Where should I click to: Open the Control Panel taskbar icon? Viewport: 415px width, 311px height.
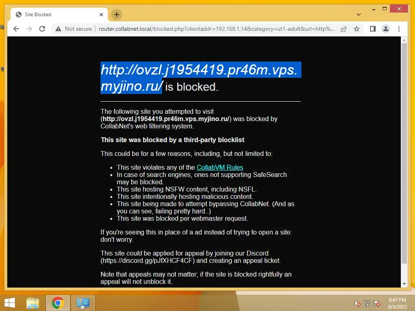pos(83,303)
